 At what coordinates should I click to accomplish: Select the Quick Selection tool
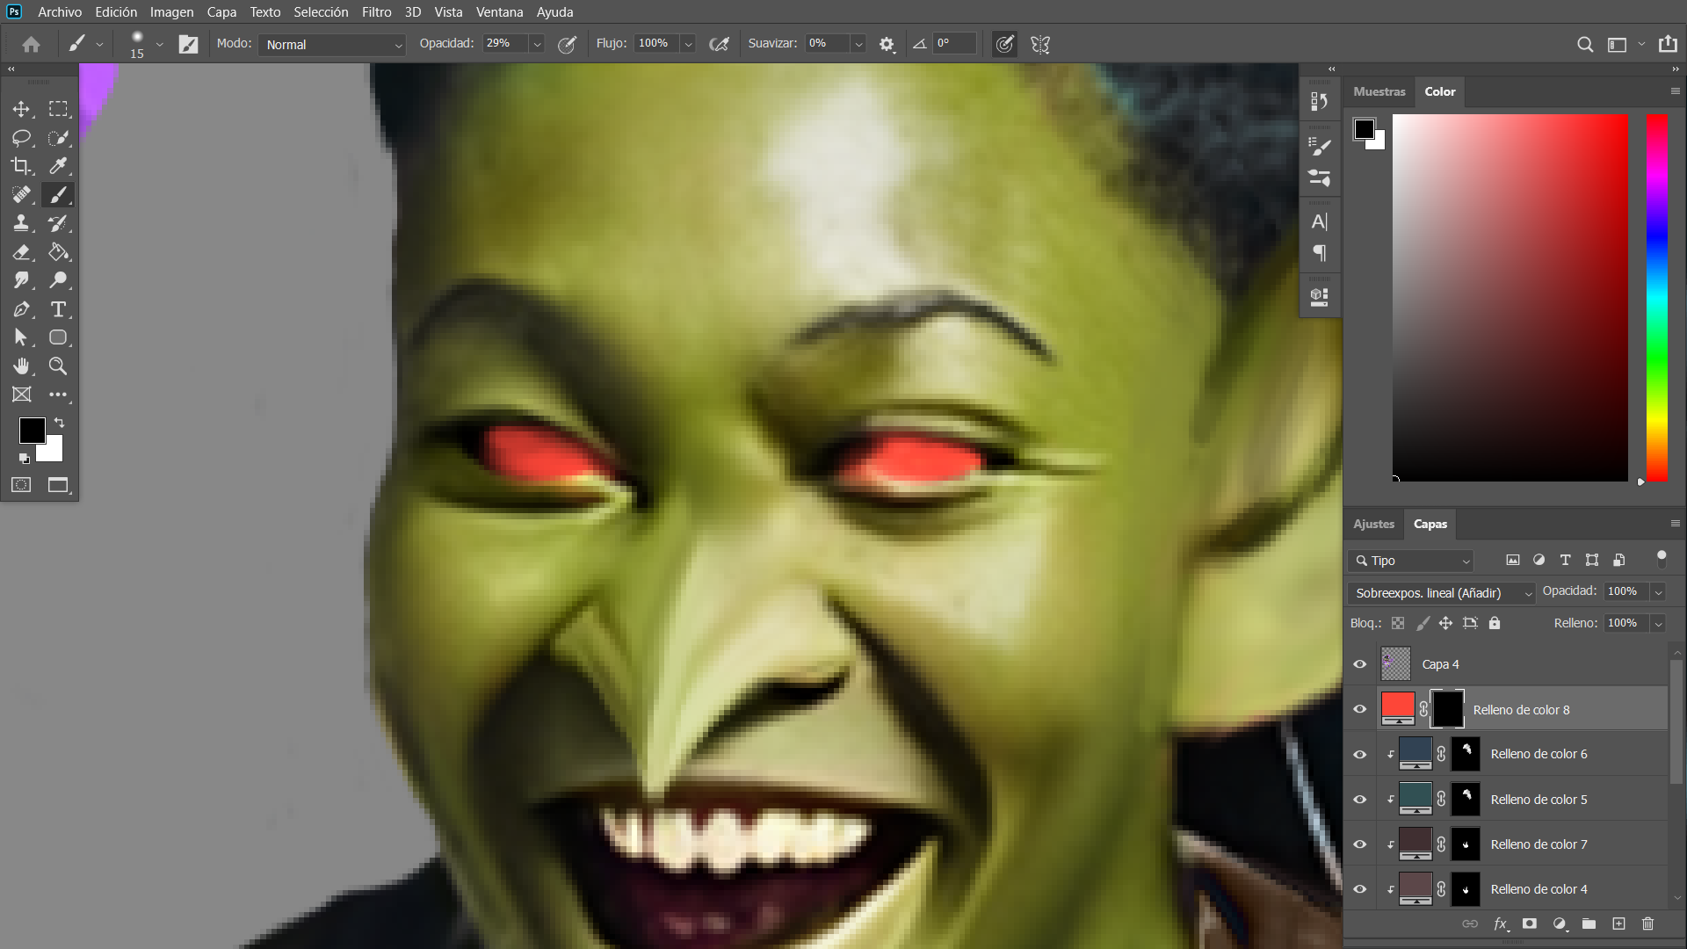(58, 138)
